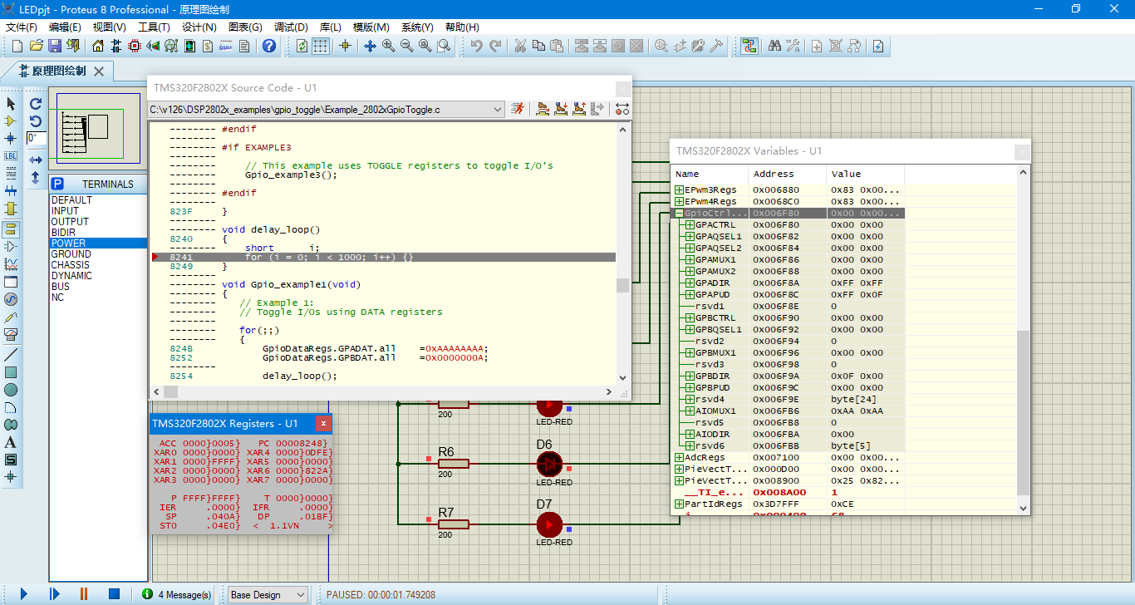Image resolution: width=1135 pixels, height=605 pixels.
Task: Open the Base Design dropdown at the bottom
Action: tap(302, 594)
